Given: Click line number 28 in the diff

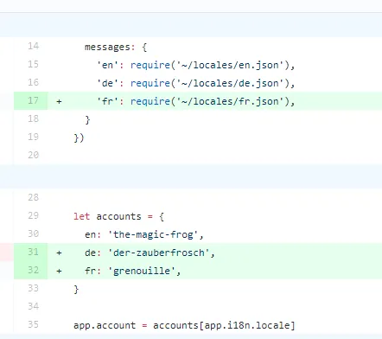Looking at the screenshot, I should coord(33,197).
